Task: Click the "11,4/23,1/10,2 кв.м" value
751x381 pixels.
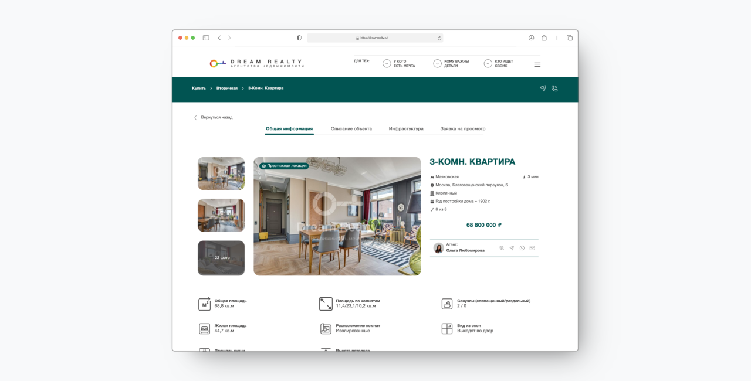Action: pos(356,306)
